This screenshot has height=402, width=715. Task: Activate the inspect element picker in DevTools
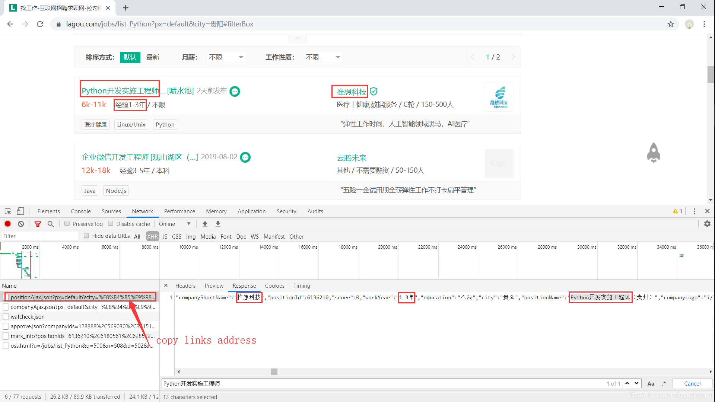tap(8, 211)
